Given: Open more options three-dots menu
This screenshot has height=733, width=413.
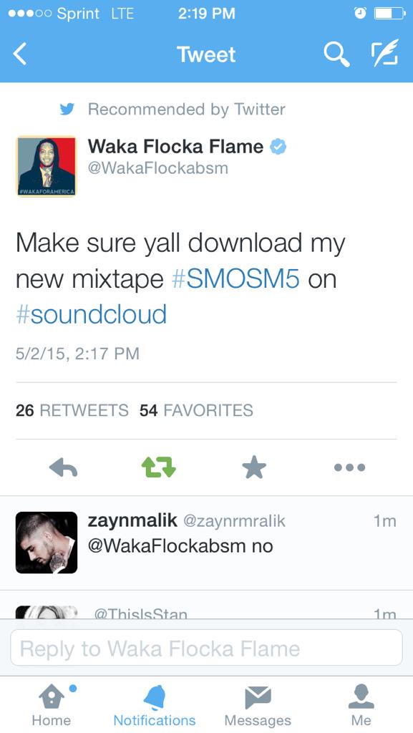Looking at the screenshot, I should 349,467.
